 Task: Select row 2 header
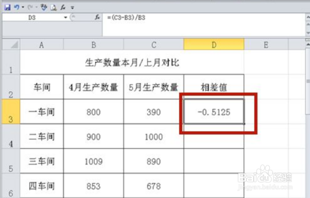(11, 86)
